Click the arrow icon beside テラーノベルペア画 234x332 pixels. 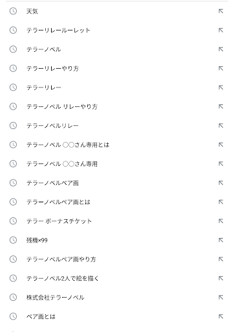click(220, 183)
